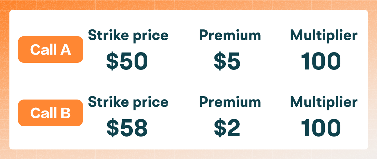Select the $5 premium value
Screen dimensions: 377x159
227,62
